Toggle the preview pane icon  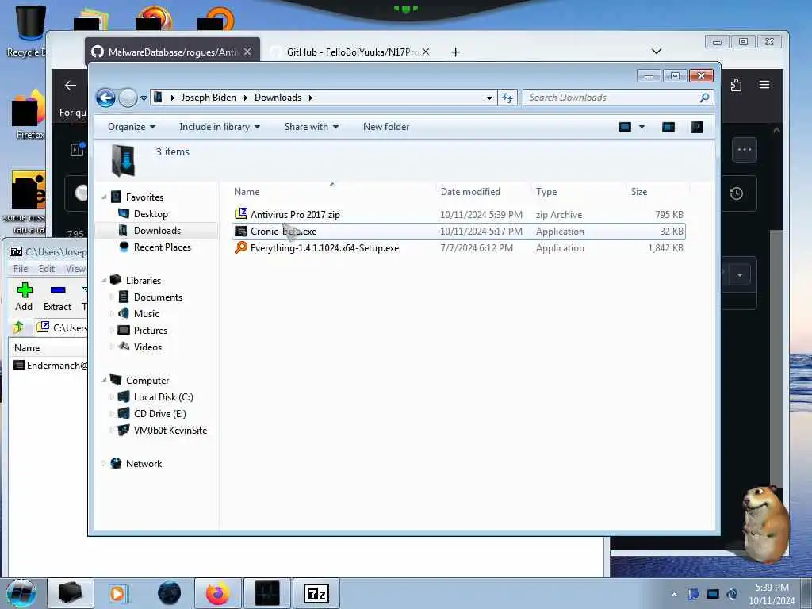point(668,127)
